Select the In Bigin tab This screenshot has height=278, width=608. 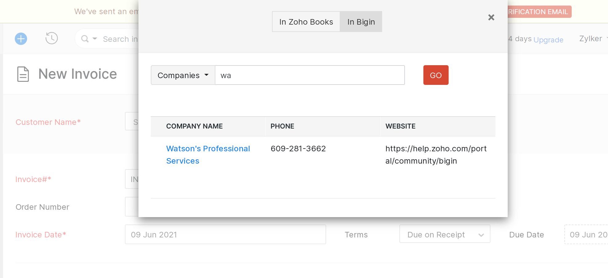[x=361, y=22]
